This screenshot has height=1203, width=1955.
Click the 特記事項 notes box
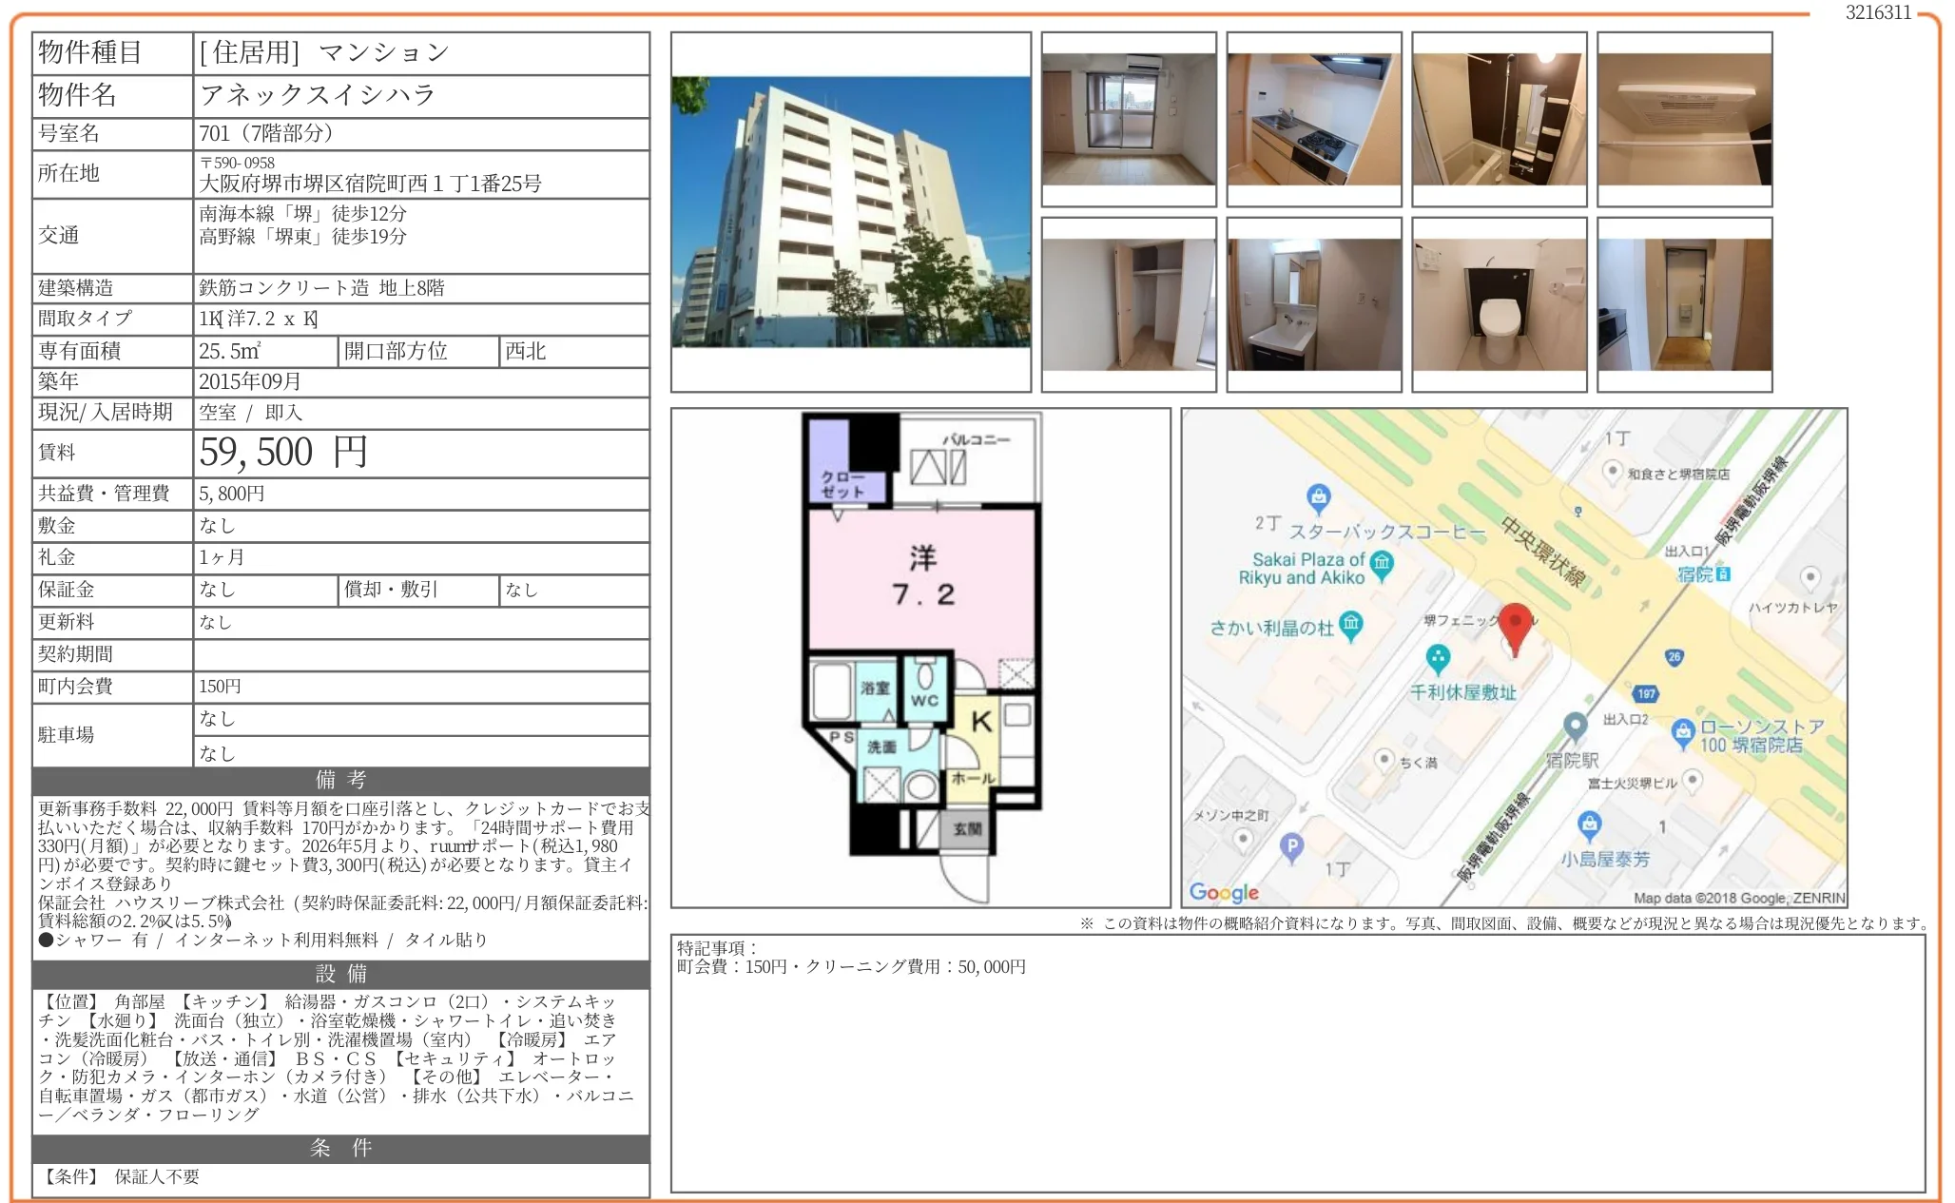click(x=1298, y=1063)
